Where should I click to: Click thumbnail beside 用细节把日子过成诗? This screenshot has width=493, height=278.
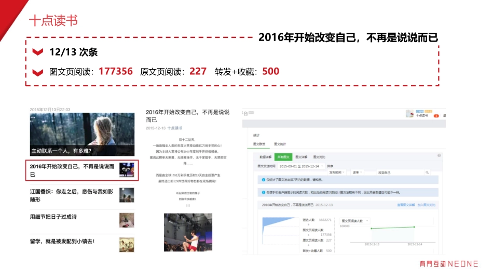[127, 220]
